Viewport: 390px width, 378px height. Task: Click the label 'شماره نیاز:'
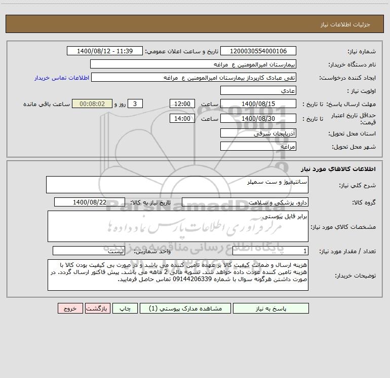pyautogui.click(x=362, y=51)
